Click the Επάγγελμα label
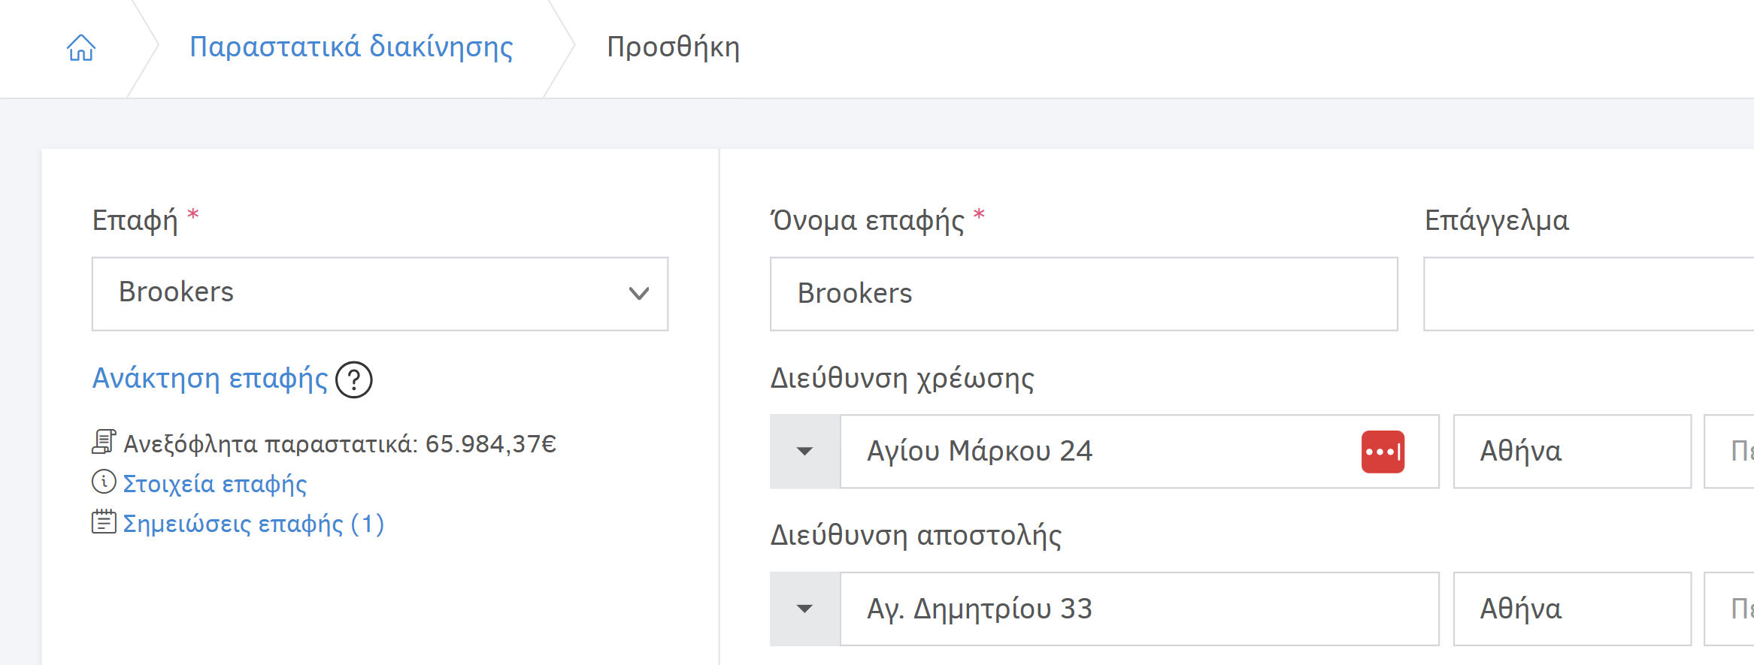This screenshot has width=1754, height=665. [1497, 220]
